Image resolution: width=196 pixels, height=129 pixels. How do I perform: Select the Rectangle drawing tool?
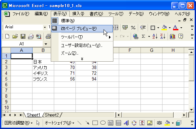pos(95,123)
